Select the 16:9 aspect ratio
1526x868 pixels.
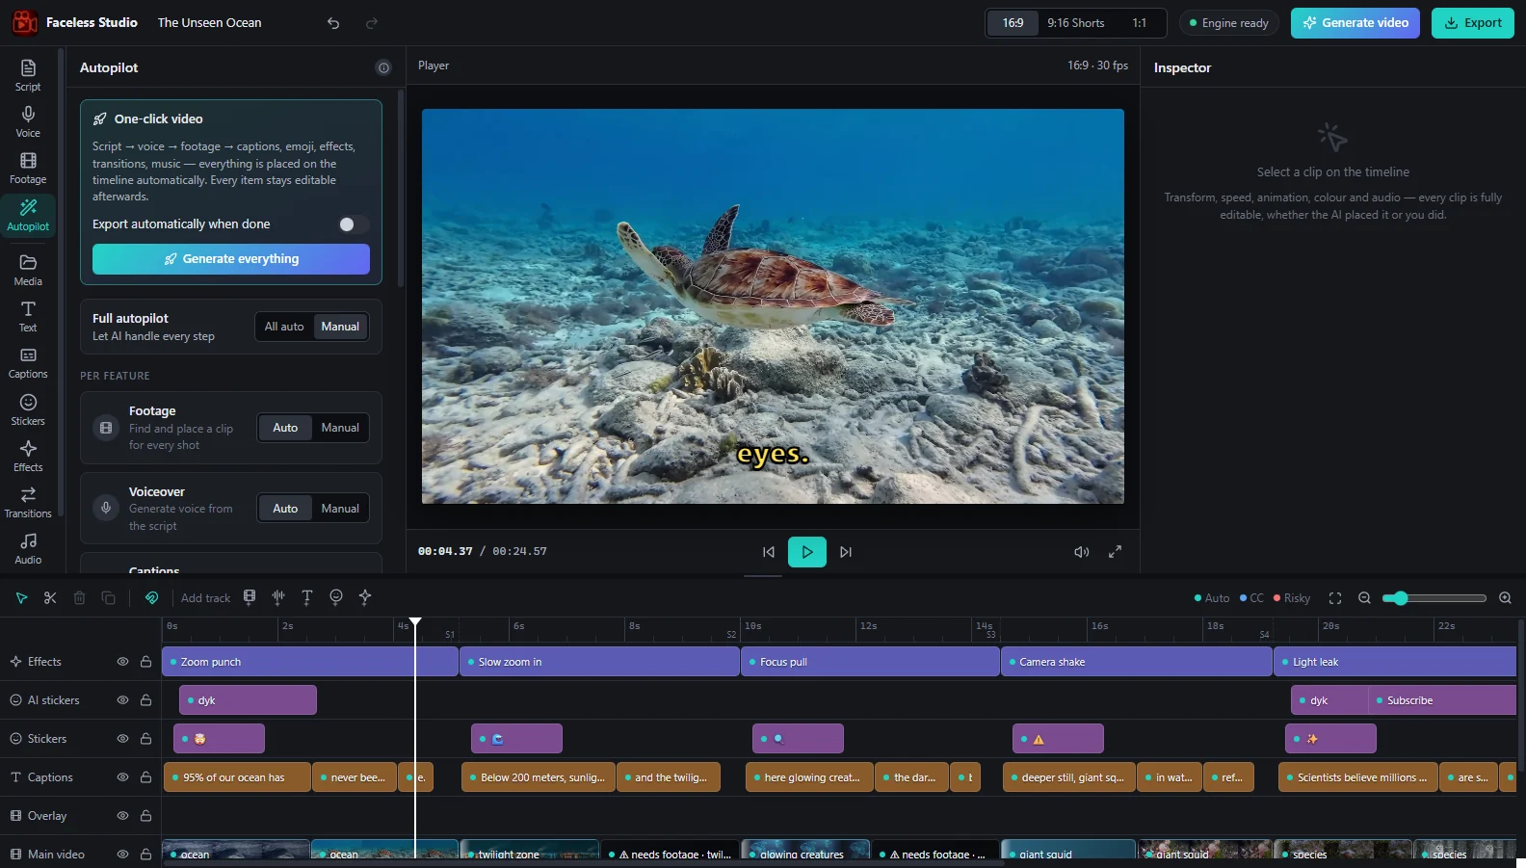click(1013, 23)
